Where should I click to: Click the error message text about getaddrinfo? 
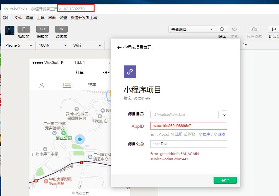coord(174,156)
